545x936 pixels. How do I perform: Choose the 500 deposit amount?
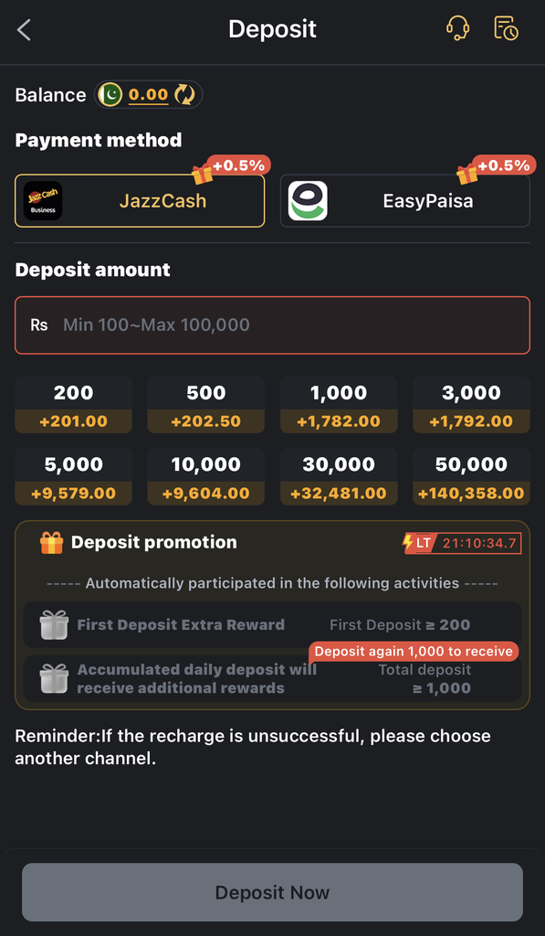click(x=206, y=405)
